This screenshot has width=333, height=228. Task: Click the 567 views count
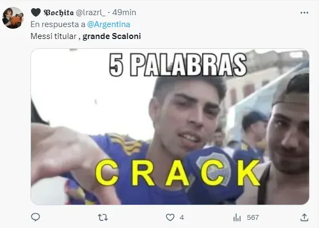pyautogui.click(x=253, y=217)
